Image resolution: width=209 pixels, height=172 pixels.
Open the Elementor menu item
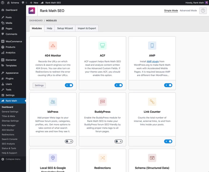click(13, 60)
